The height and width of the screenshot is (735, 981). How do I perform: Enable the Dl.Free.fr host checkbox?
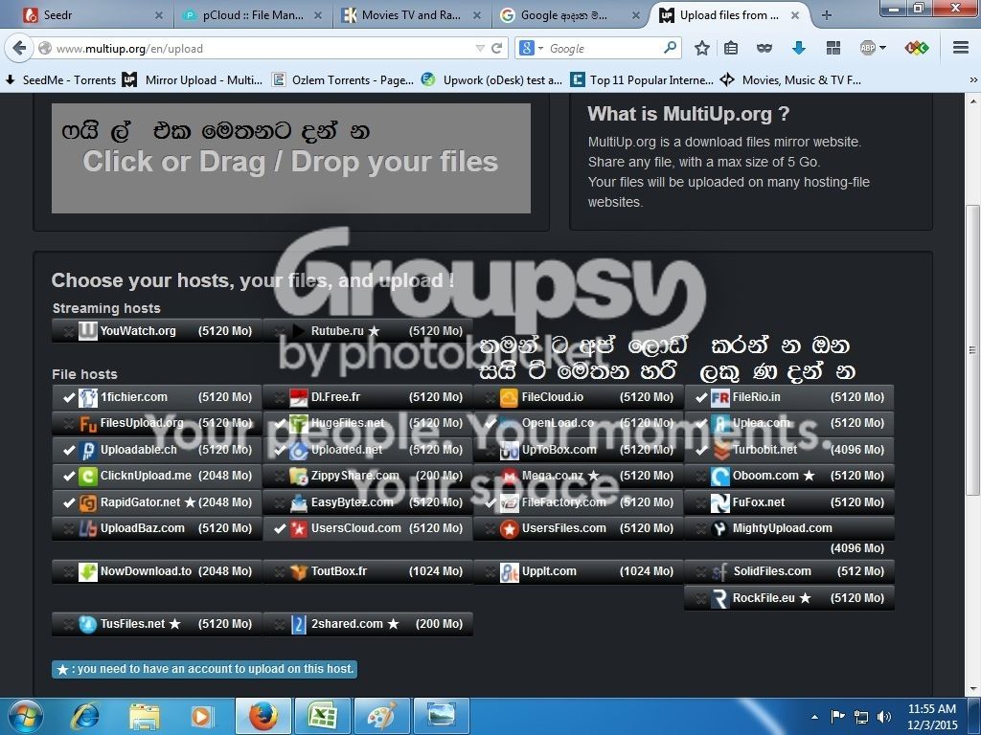tap(279, 397)
